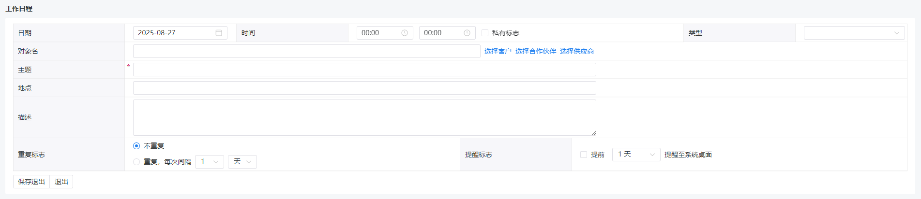Focus the 对象名 text field

(306, 51)
